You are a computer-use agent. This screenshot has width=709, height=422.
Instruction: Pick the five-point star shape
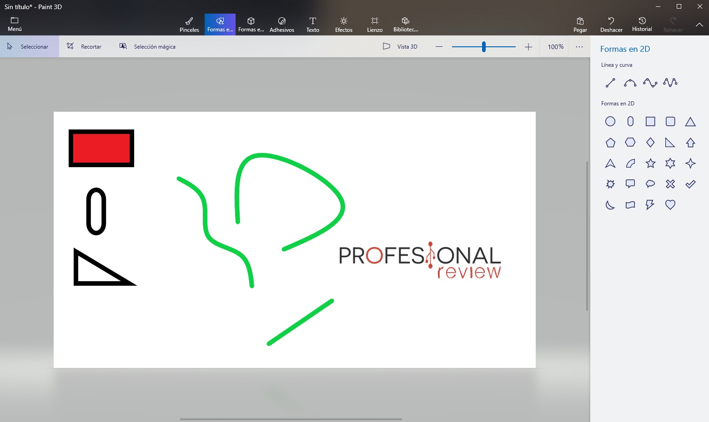[650, 163]
